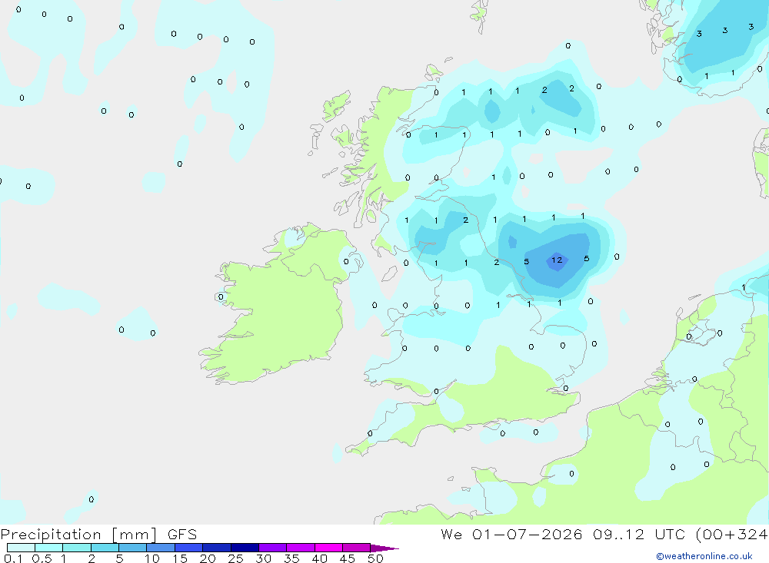This screenshot has height=563, width=769.
Task: Click the legend label "20"
Action: coord(208,558)
